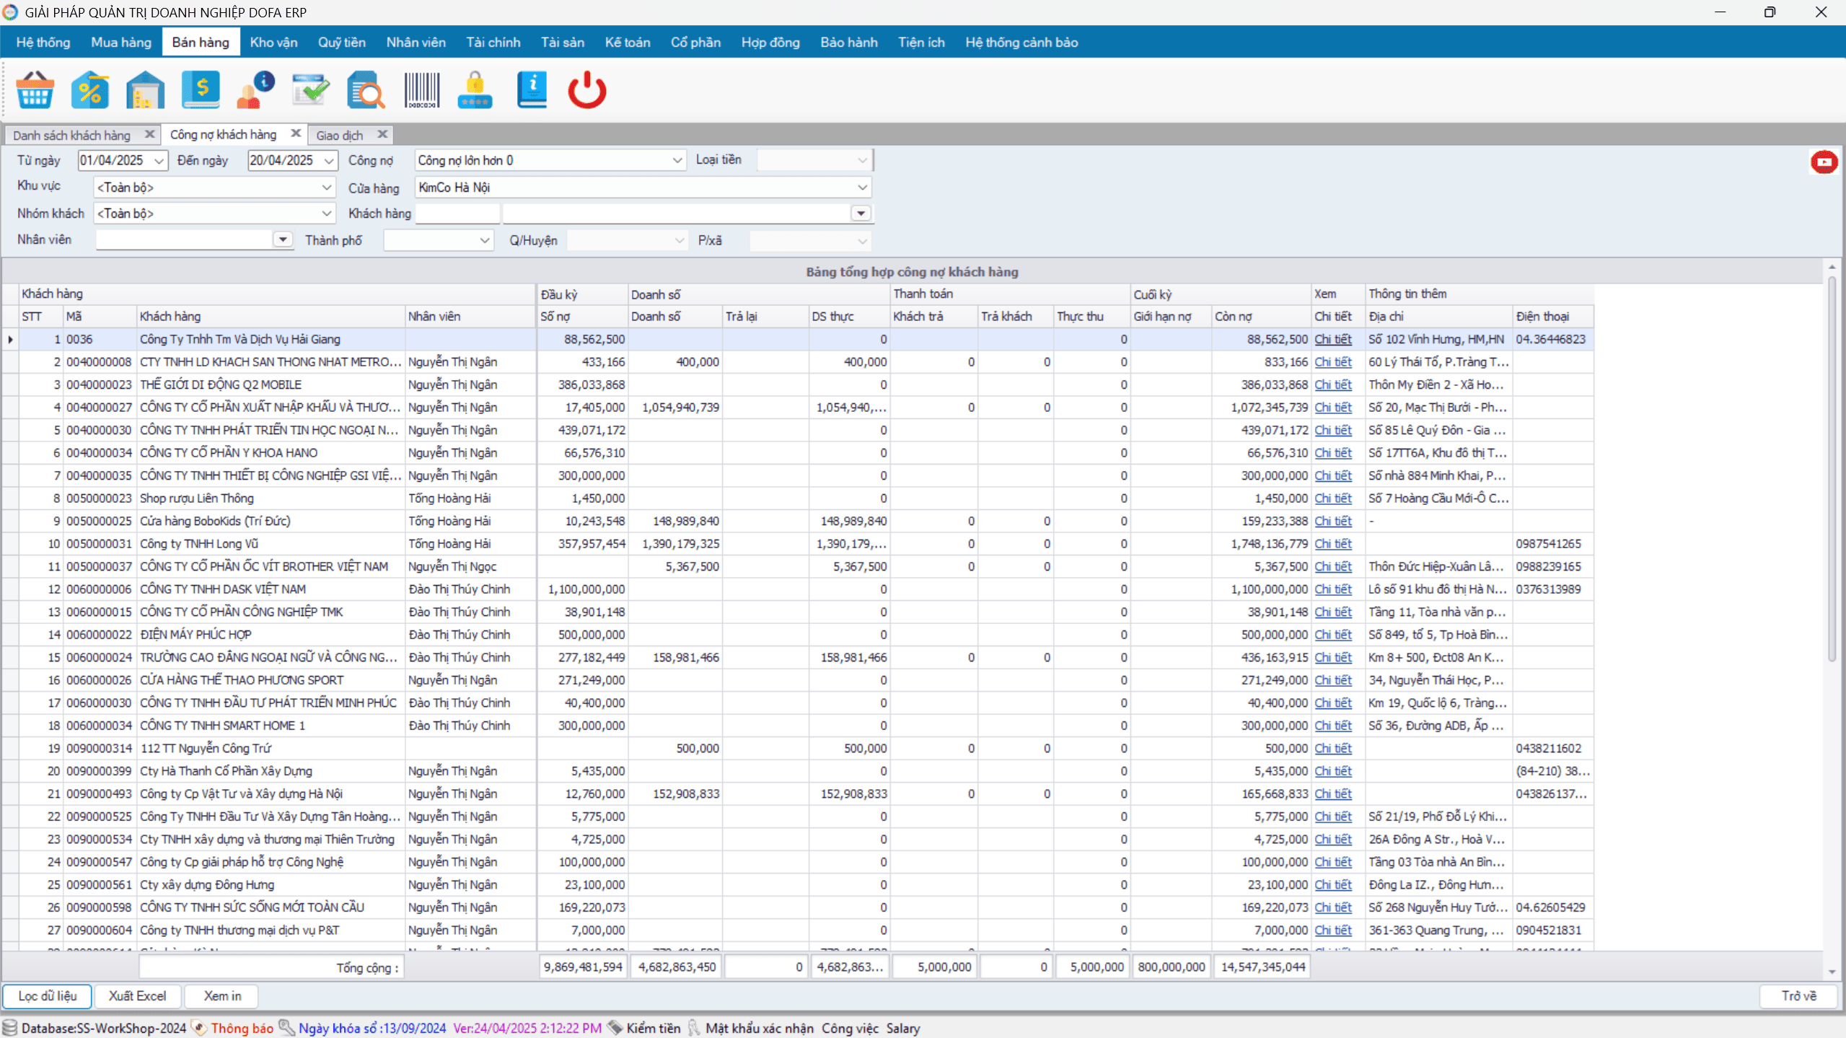Click the Thông báo status bar icon
1846x1038 pixels.
199,1027
